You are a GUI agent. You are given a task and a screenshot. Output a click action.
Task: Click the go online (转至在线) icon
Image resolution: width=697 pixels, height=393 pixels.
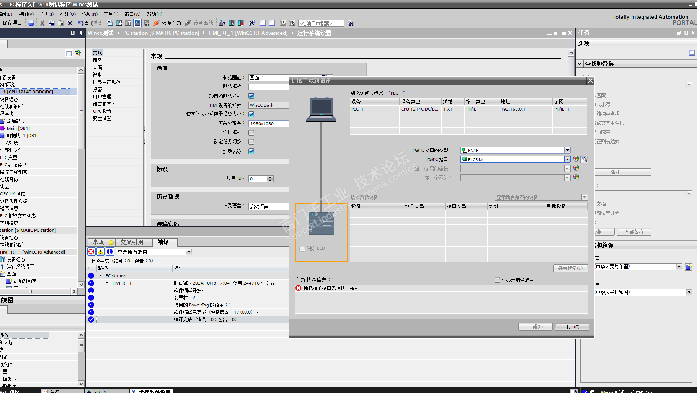(x=157, y=23)
